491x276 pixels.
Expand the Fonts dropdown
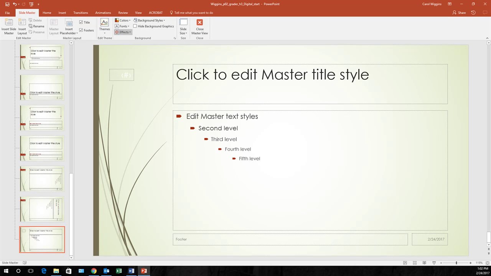(x=122, y=26)
